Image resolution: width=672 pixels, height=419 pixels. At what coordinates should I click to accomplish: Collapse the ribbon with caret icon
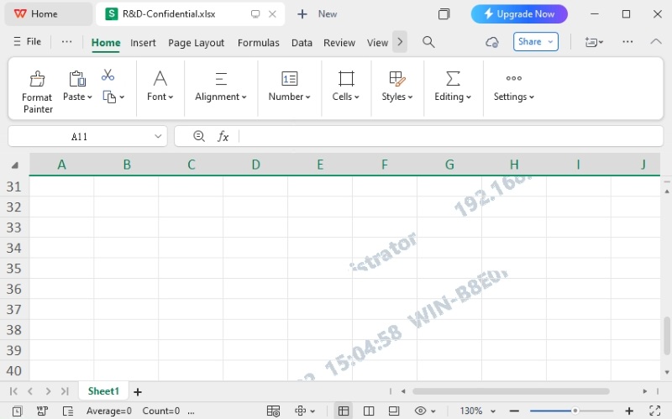pos(656,41)
